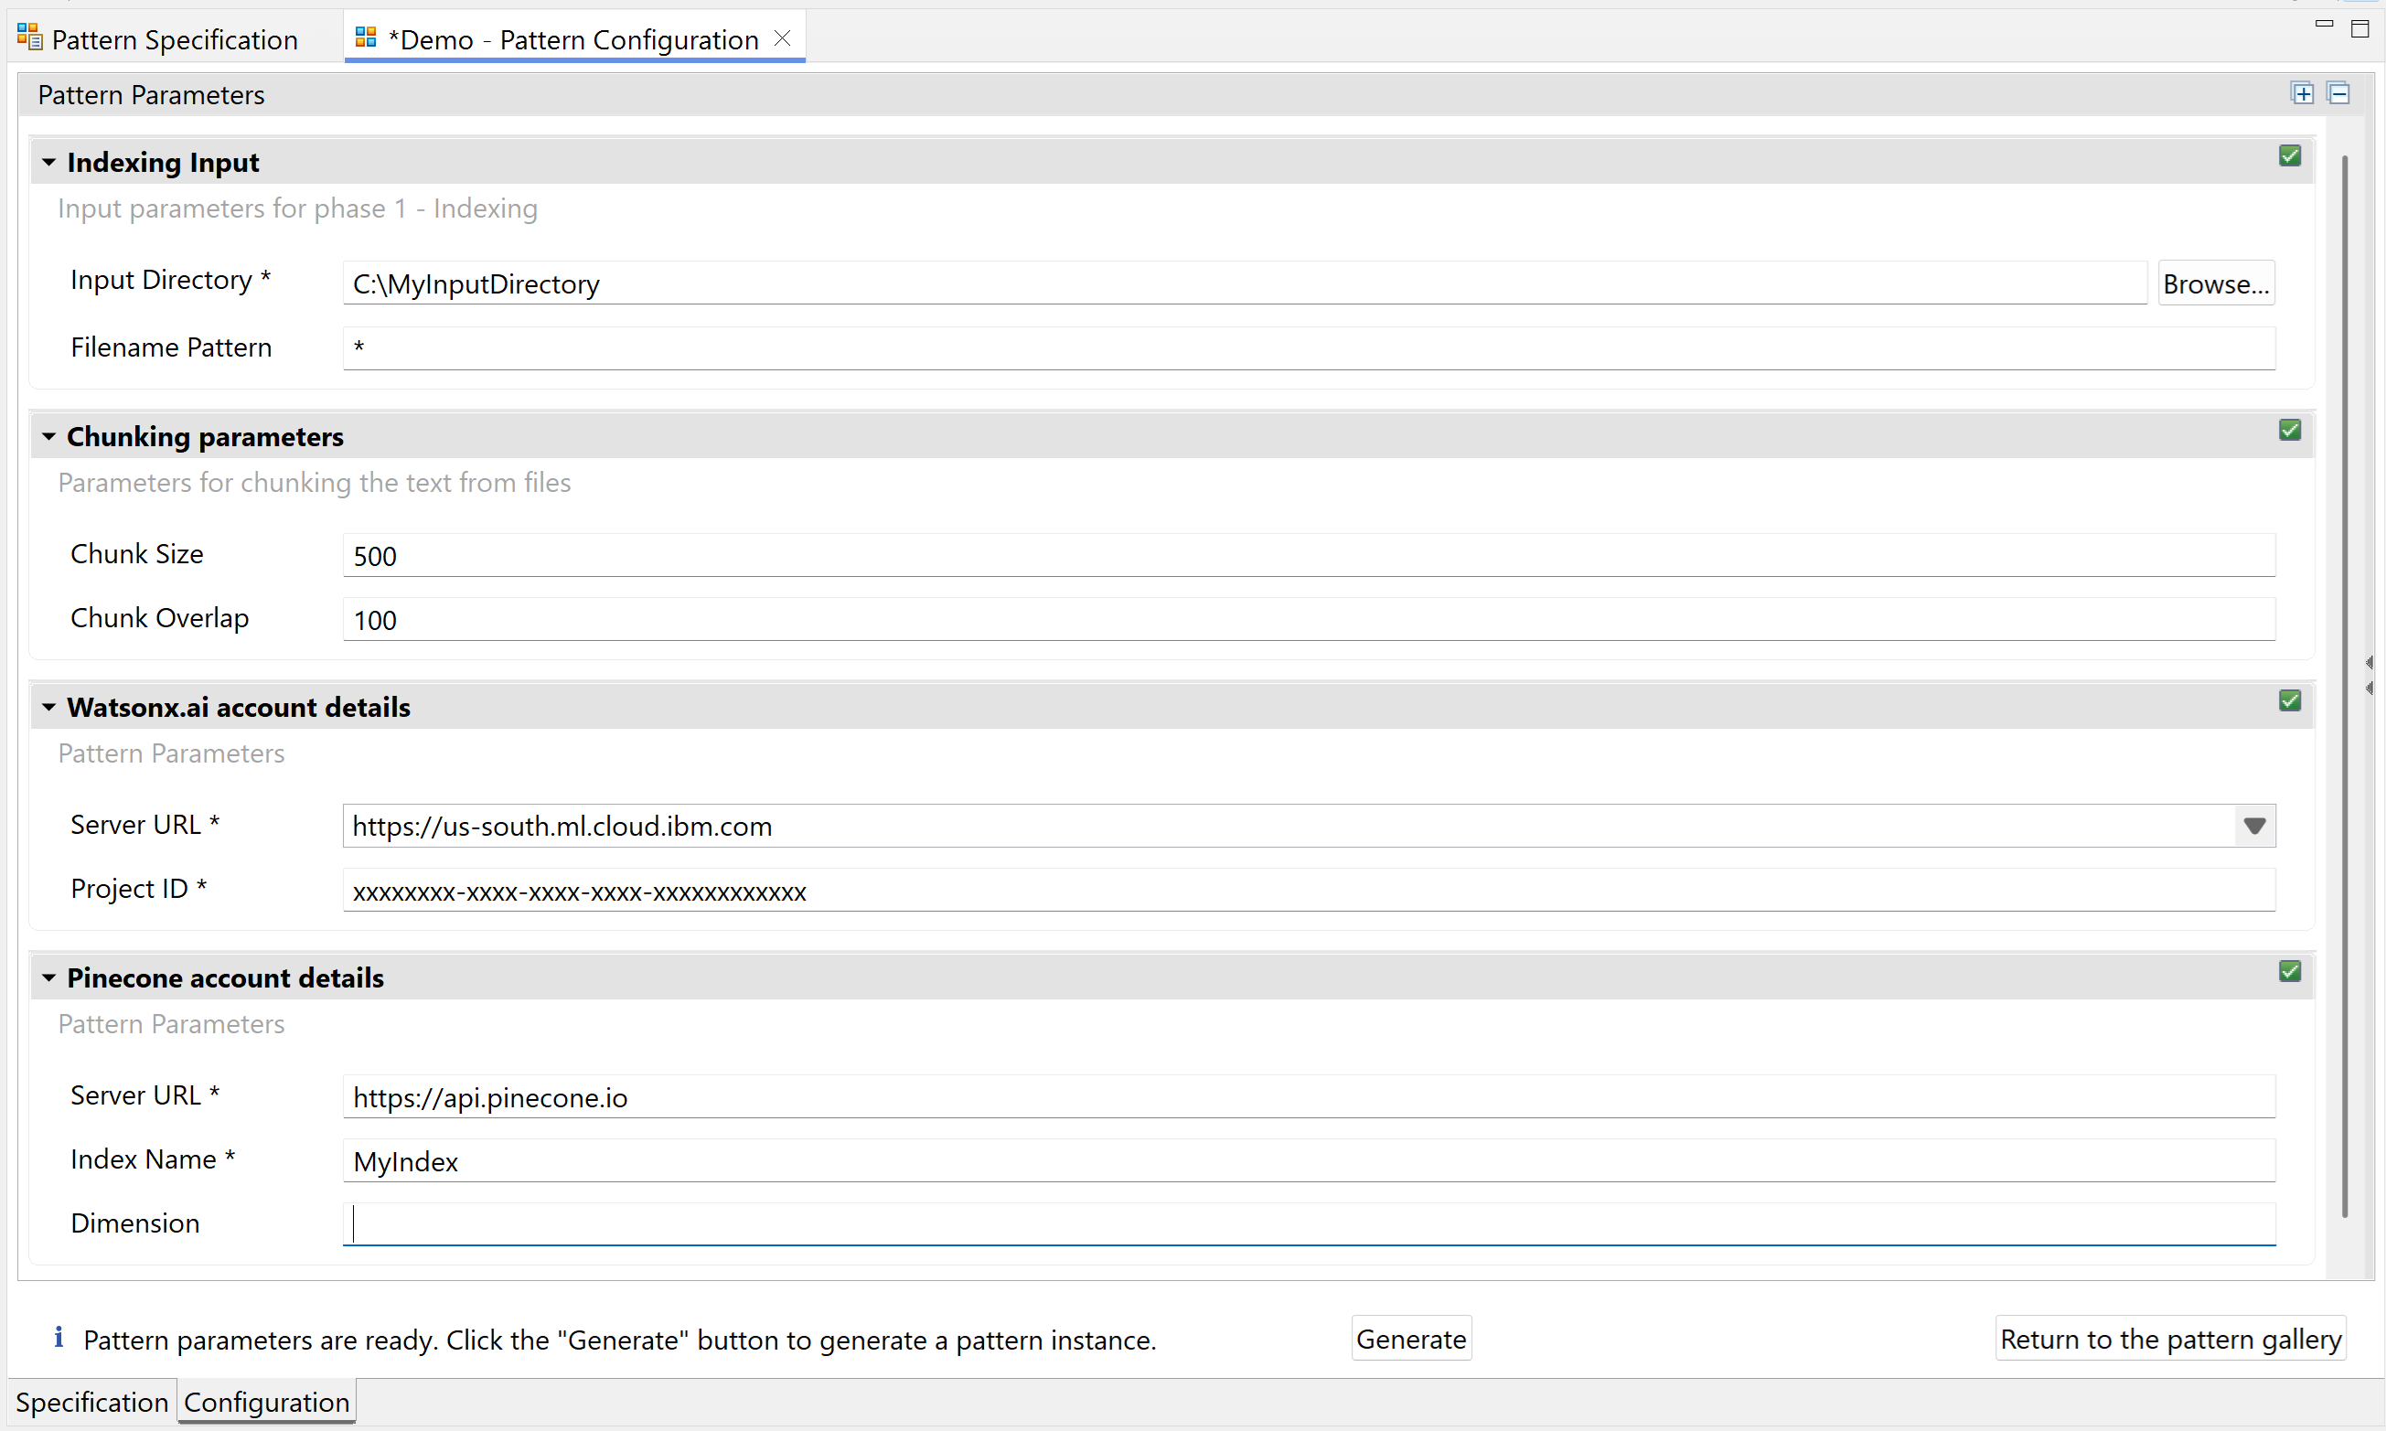Minimize the editor panel
The width and height of the screenshot is (2386, 1431).
2323,24
